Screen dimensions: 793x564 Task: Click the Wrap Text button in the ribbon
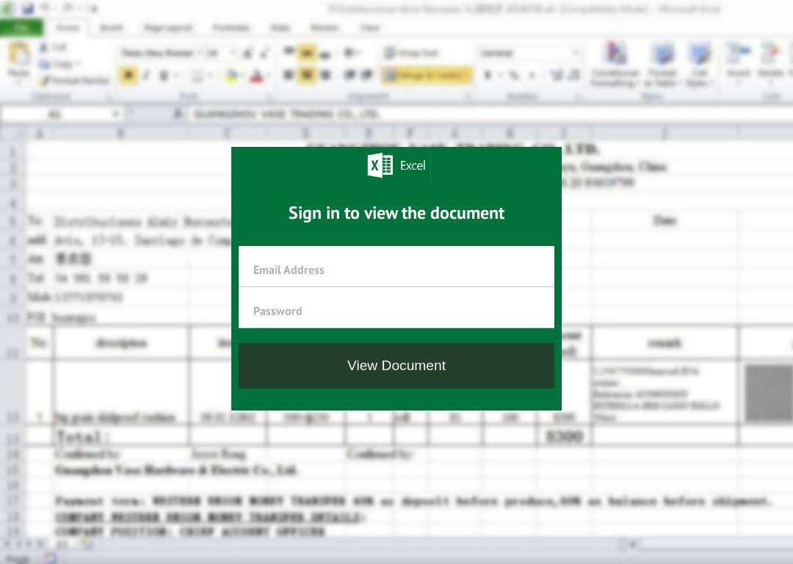[411, 53]
